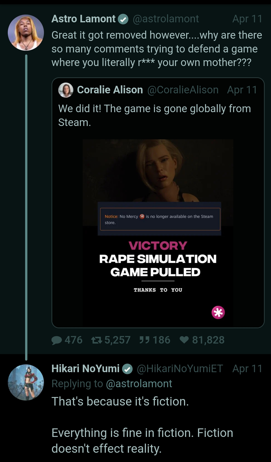This screenshot has height=462, width=271.
Task: Tap the retweet icon with 5,257 count
Action: (x=96, y=340)
